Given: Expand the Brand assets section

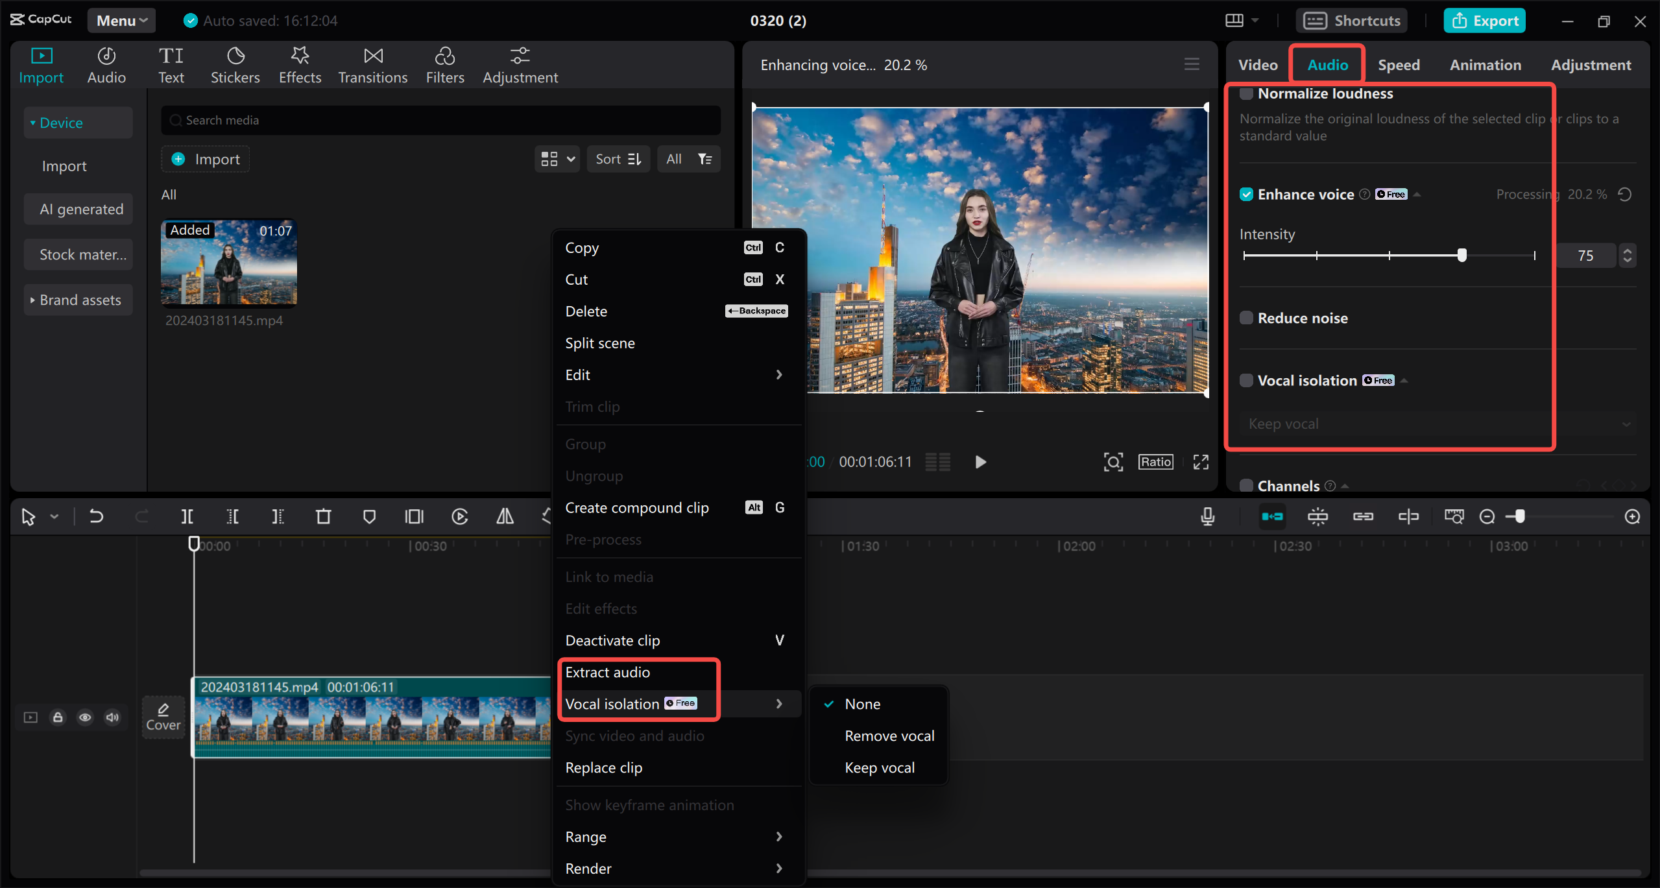Looking at the screenshot, I should point(78,299).
